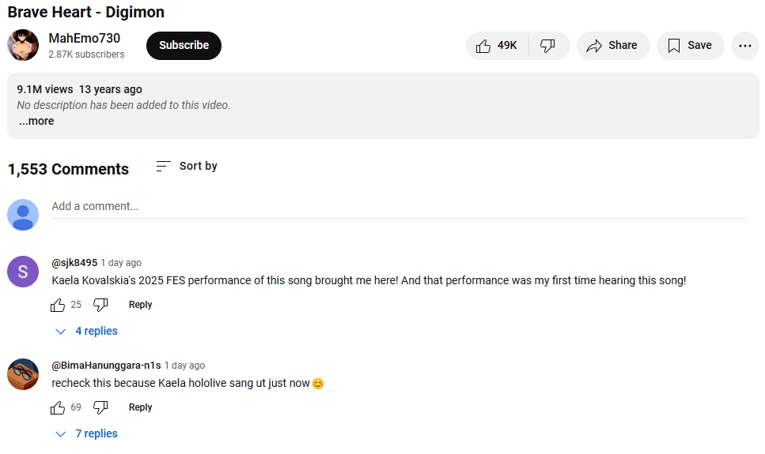Dislike the comment by @BimaHanunggara-n1s
Viewport: 765px width, 454px height.
100,407
